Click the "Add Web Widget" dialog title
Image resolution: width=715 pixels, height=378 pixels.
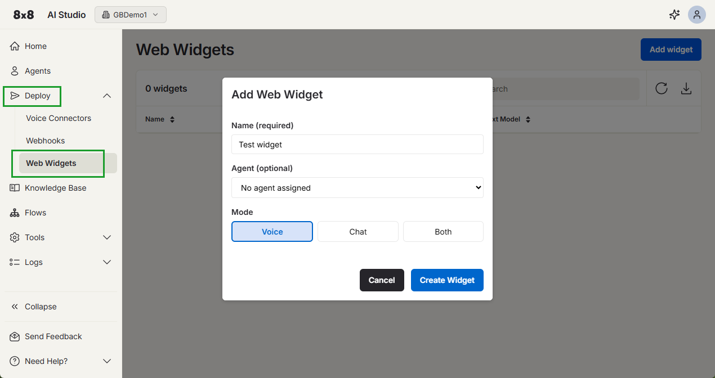[277, 94]
